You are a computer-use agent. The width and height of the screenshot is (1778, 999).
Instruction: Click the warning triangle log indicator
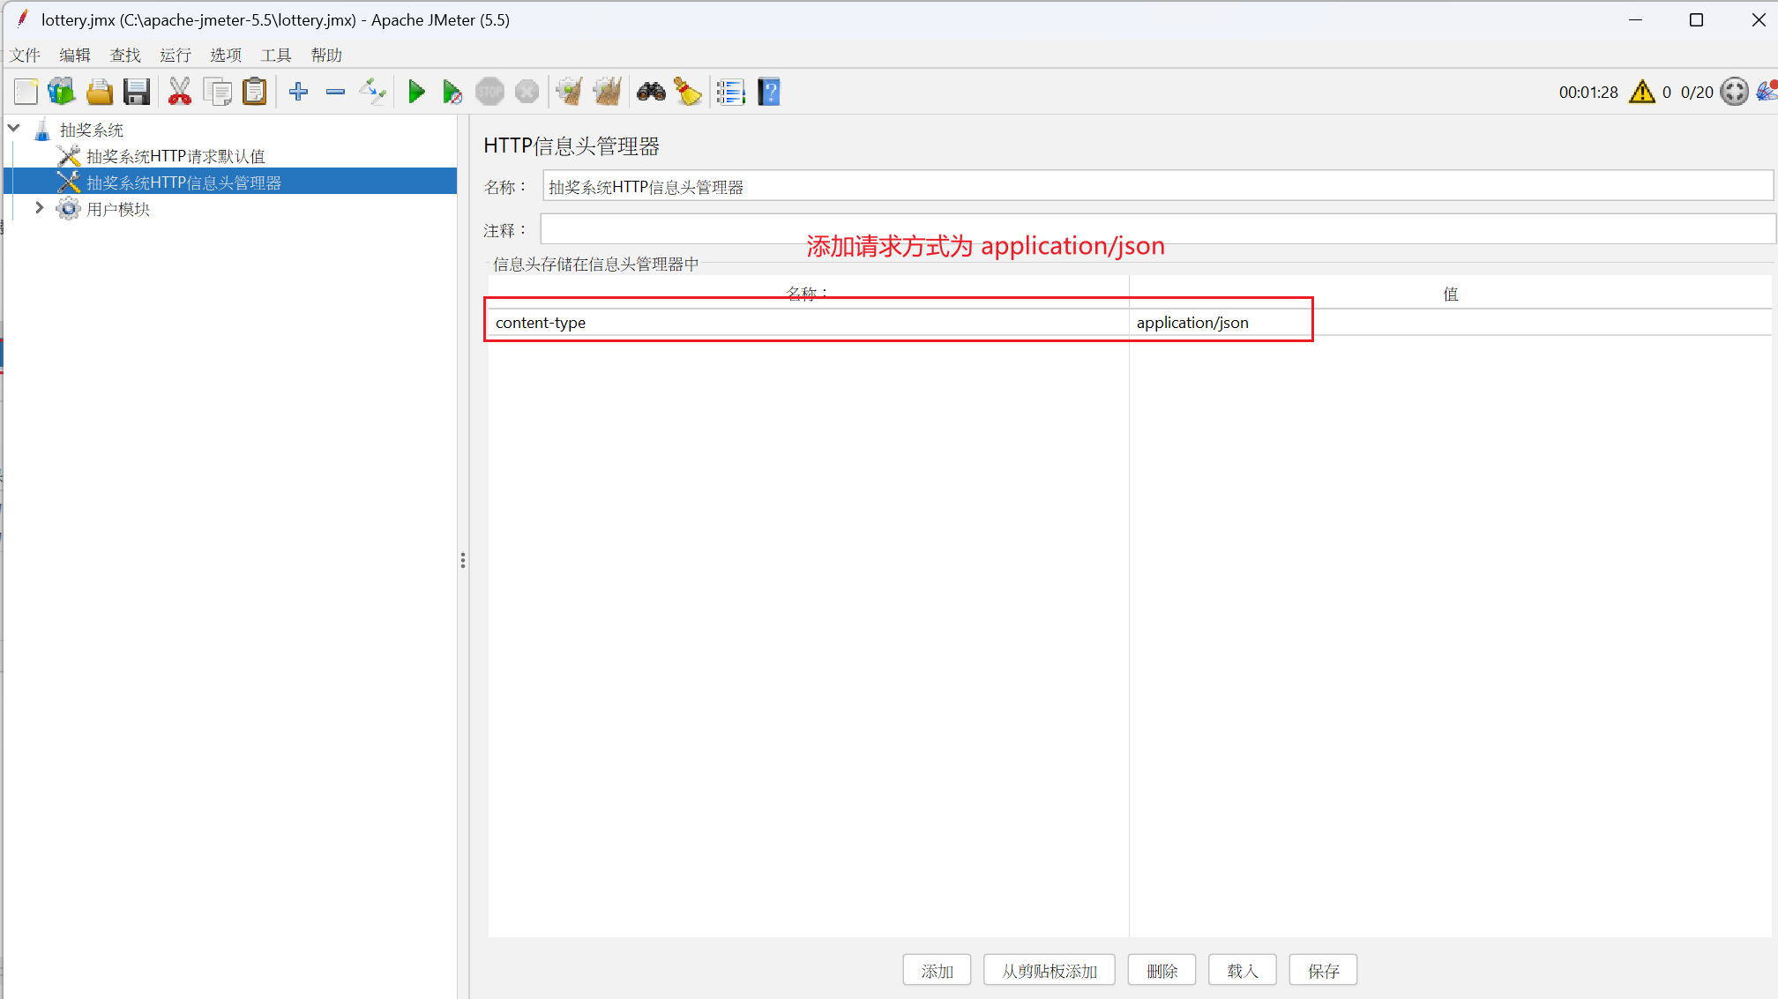[x=1641, y=92]
